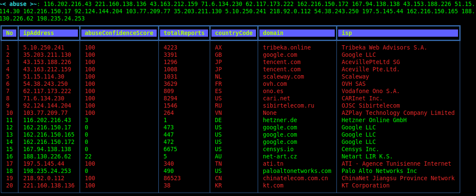Click the domain scaleway.com
Viewport: 476px width, 196px height.
coord(283,76)
